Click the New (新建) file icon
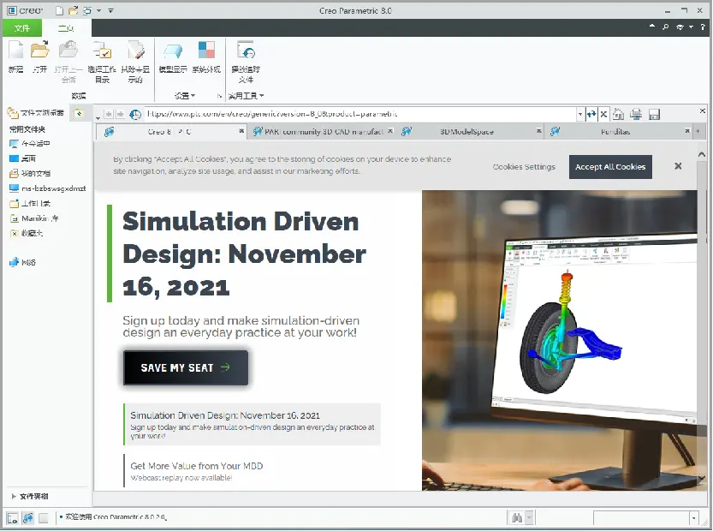Image resolution: width=713 pixels, height=531 pixels. point(16,50)
